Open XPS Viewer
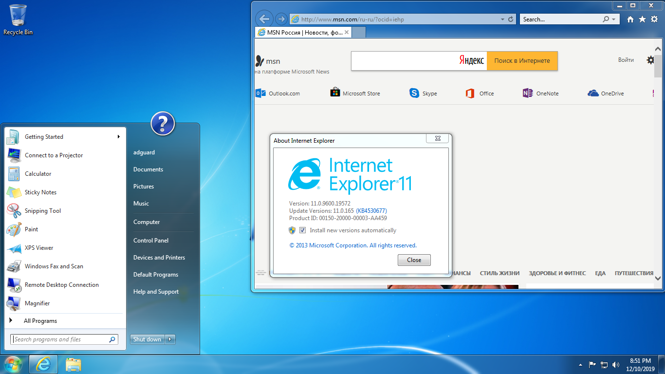The width and height of the screenshot is (665, 374). (65, 248)
